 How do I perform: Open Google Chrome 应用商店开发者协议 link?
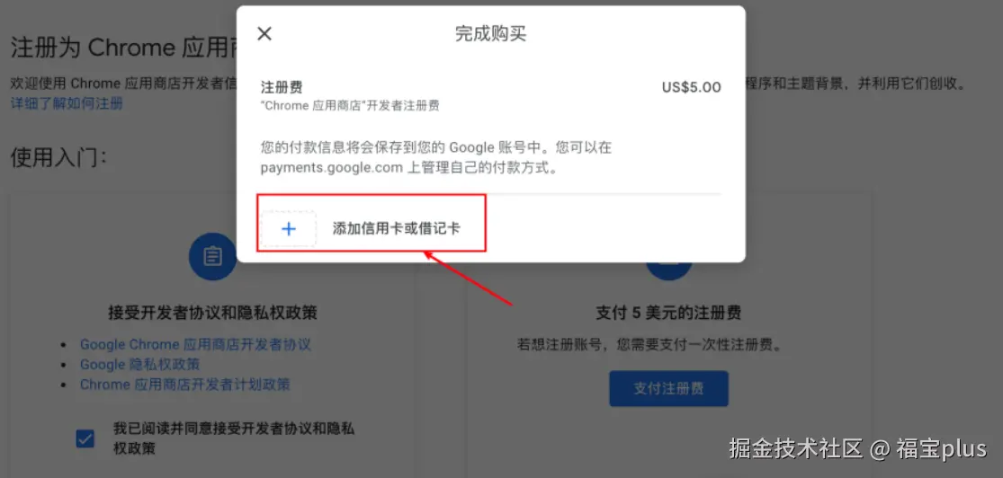(x=195, y=344)
